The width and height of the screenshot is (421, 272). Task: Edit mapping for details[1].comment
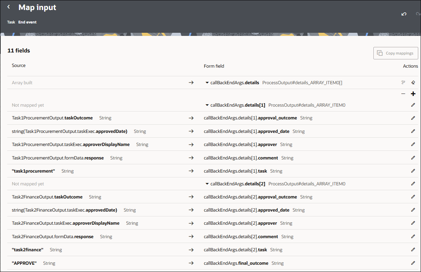click(413, 158)
